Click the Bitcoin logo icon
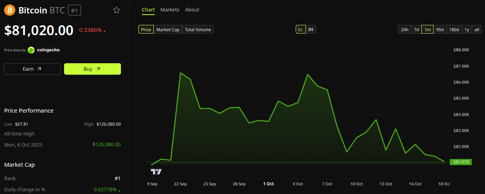Viewport: 485px width, 194px height. pyautogui.click(x=9, y=10)
